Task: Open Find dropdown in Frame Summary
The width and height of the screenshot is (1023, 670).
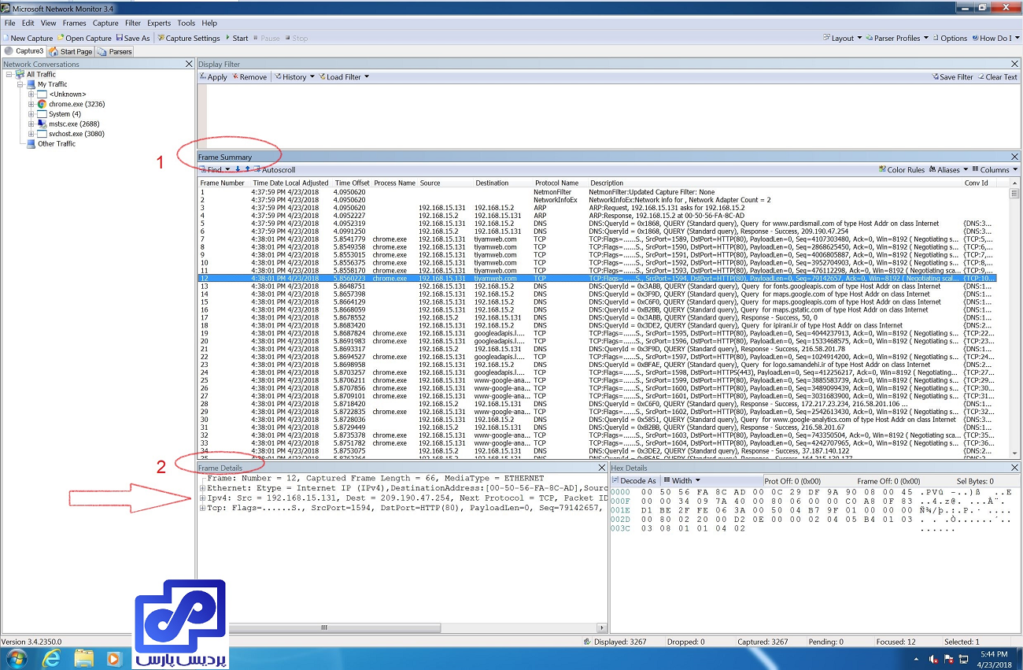Action: coord(216,170)
